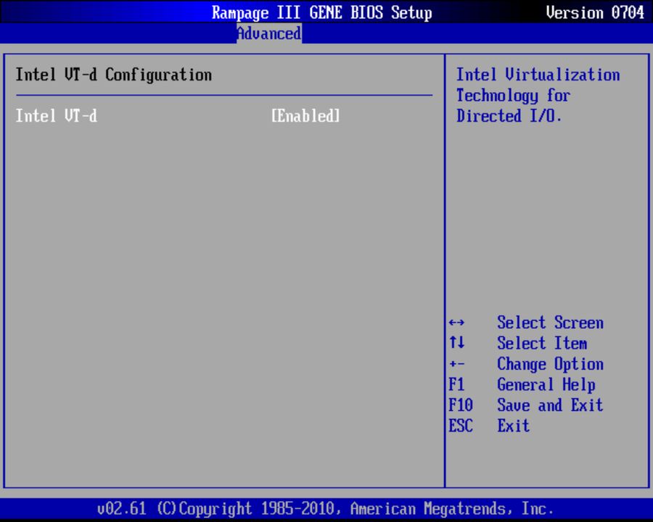The image size is (653, 522).
Task: Click the F10 key label
Action: 461,405
